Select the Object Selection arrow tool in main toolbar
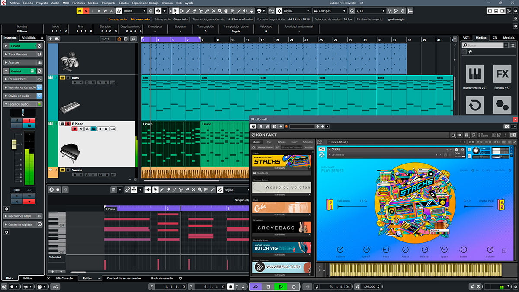The height and width of the screenshot is (292, 519). [175, 11]
